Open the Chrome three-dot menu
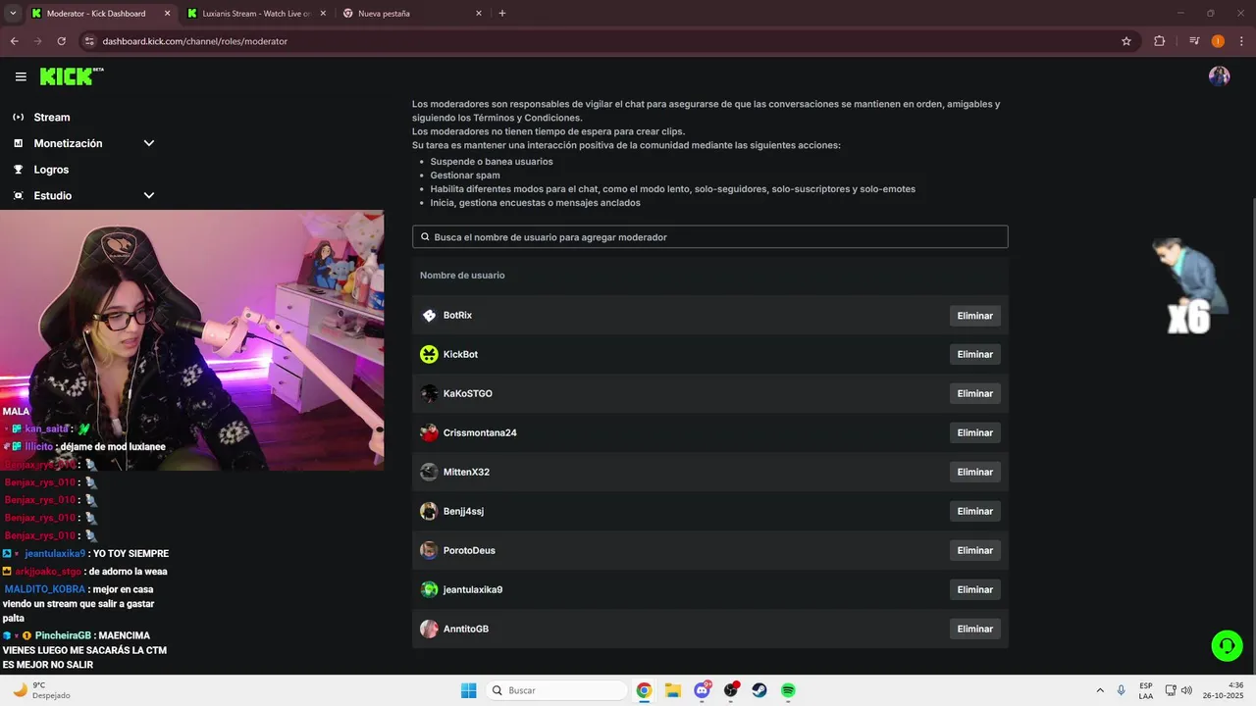Screen dimensions: 1256x706 (1240, 41)
